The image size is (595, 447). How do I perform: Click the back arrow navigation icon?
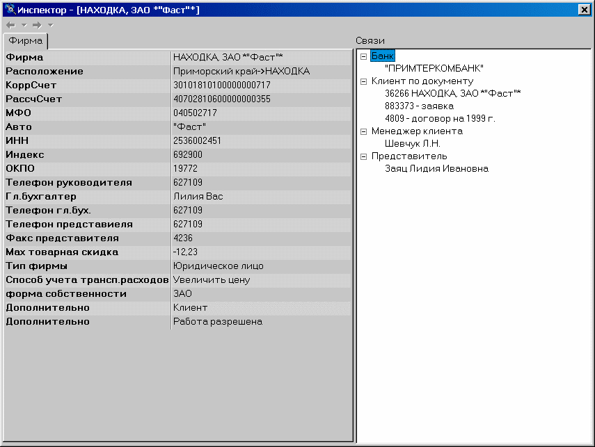[x=11, y=25]
